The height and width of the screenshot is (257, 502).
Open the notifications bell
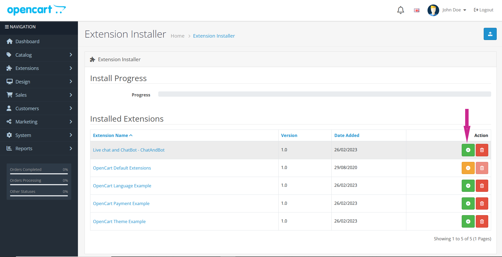click(x=400, y=10)
